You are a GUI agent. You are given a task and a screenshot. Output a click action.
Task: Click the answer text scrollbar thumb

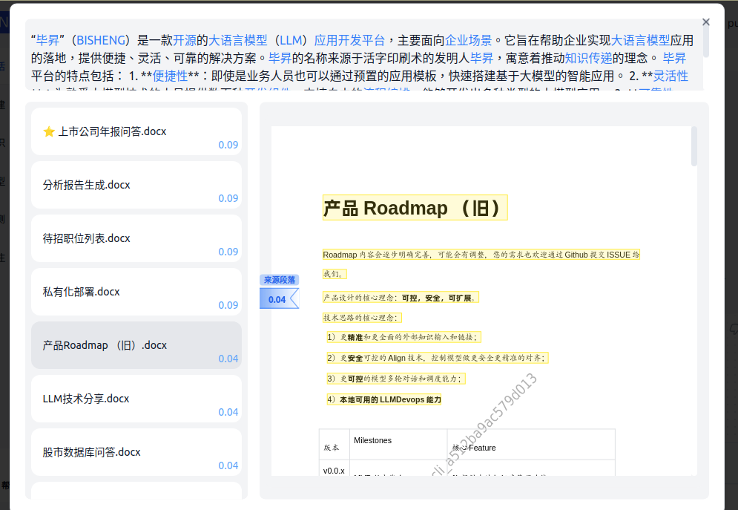pyautogui.click(x=705, y=39)
